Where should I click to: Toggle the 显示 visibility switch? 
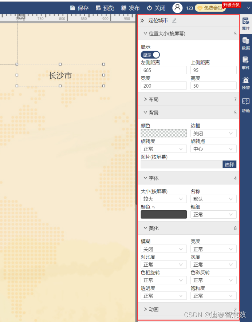pyautogui.click(x=150, y=55)
